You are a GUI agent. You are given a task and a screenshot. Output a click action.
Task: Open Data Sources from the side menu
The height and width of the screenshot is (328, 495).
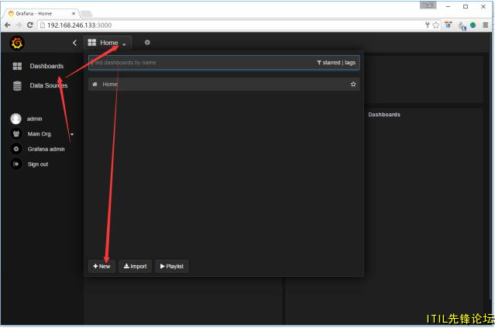click(x=48, y=85)
